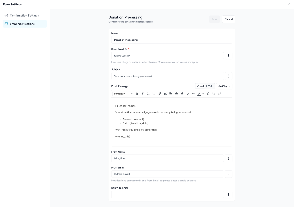The height and width of the screenshot is (207, 294).
Task: Open smart tags menu for From Email
Action: coord(228,174)
